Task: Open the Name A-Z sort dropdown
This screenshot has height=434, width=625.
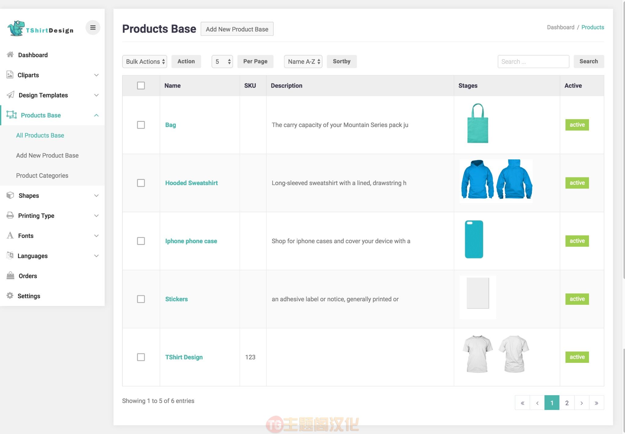Action: click(x=303, y=61)
